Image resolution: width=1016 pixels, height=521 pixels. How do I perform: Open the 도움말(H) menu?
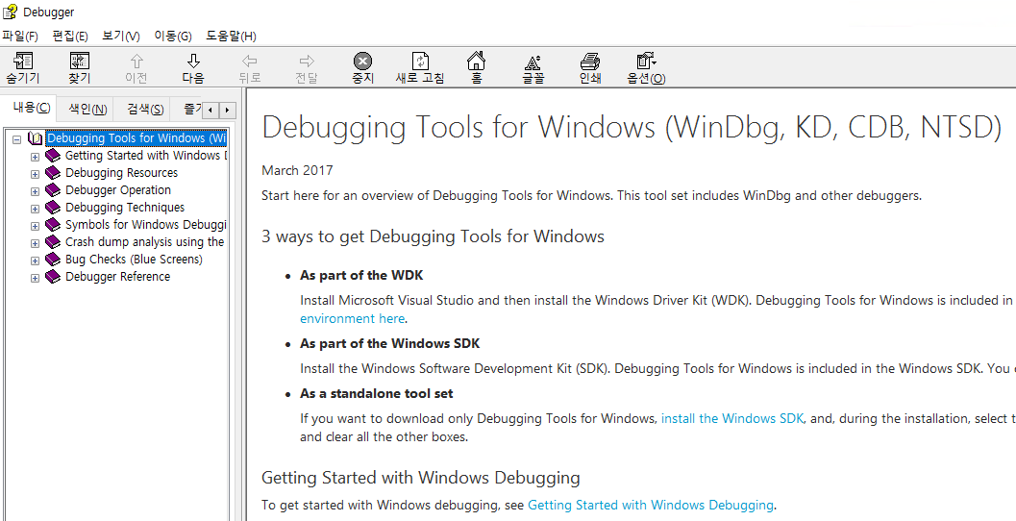232,36
